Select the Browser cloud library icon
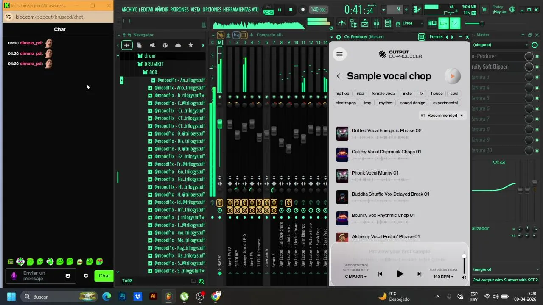The width and height of the screenshot is (543, 305). 178,45
